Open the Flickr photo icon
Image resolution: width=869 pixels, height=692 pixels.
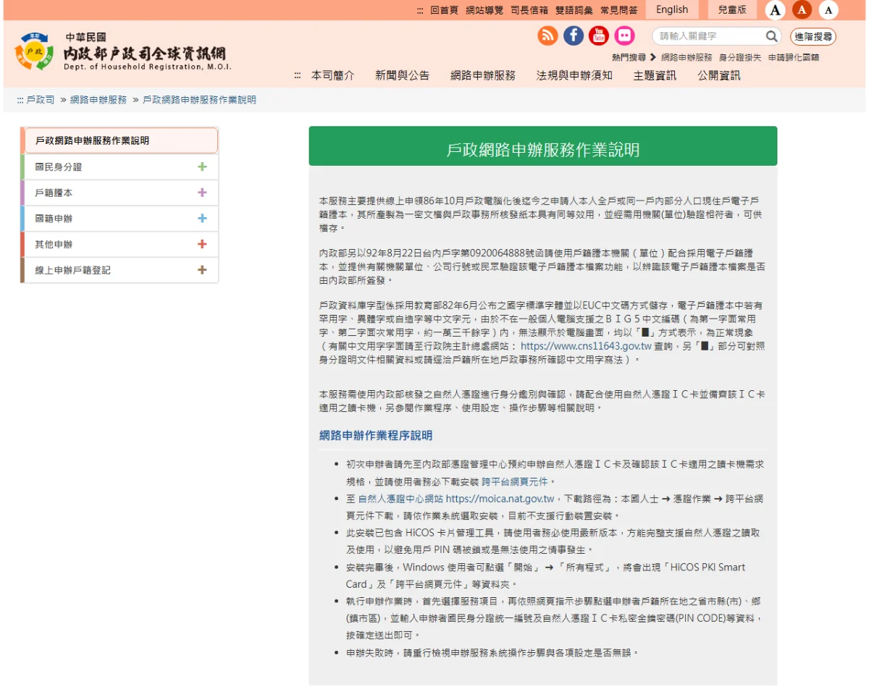(624, 35)
